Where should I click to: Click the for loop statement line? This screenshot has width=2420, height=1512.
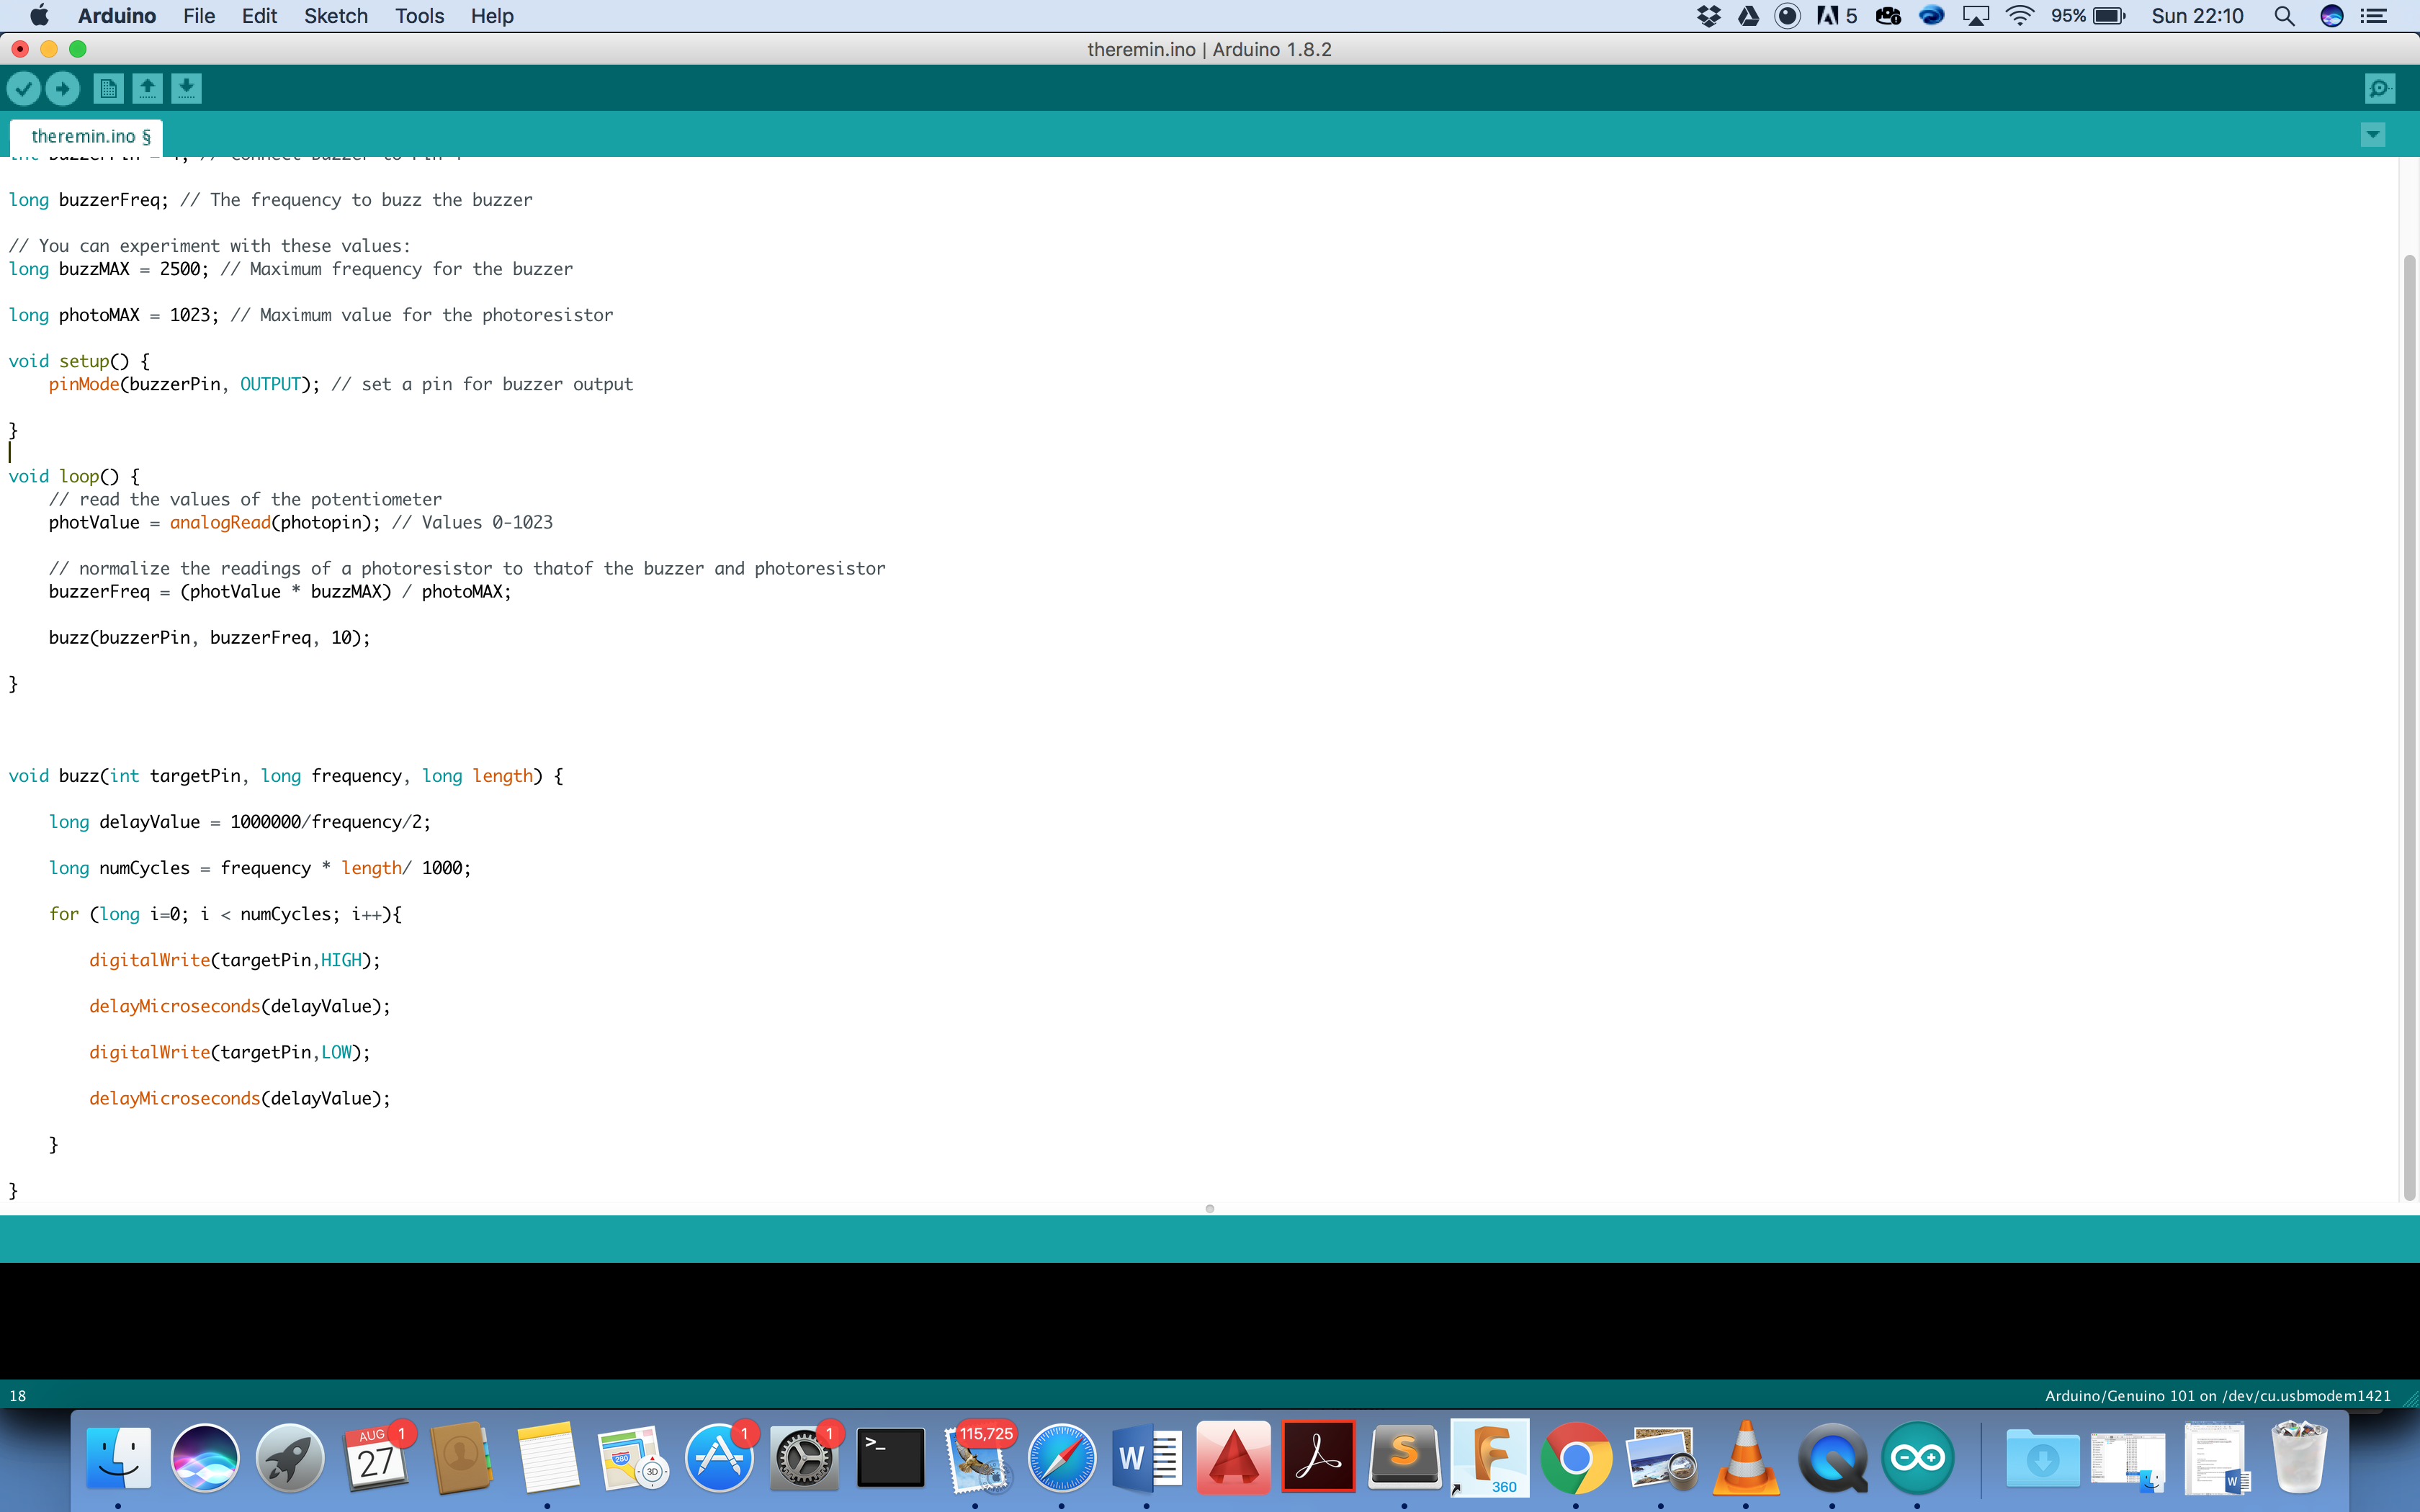point(225,914)
